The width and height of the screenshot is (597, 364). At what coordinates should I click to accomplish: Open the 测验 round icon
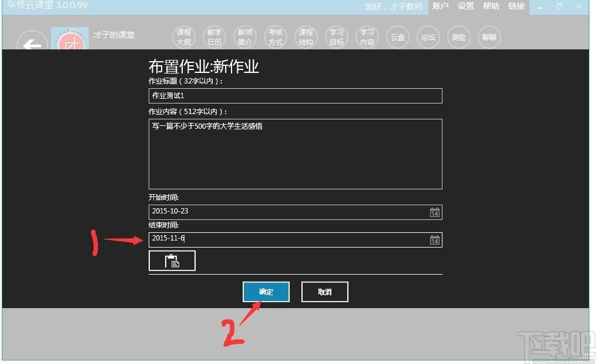tap(459, 38)
